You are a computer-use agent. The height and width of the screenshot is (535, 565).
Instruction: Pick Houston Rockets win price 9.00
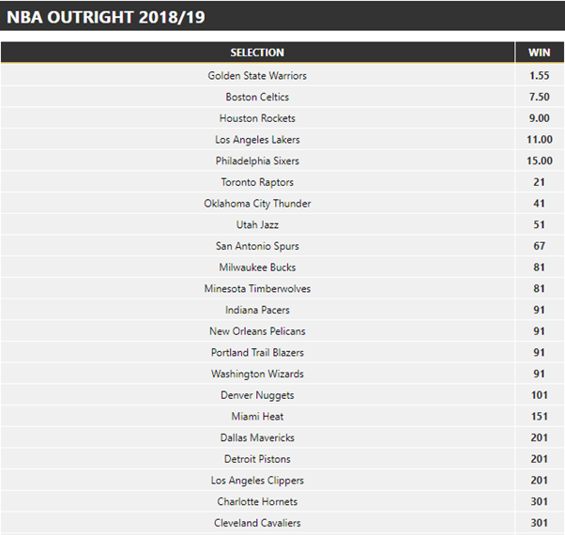[539, 118]
